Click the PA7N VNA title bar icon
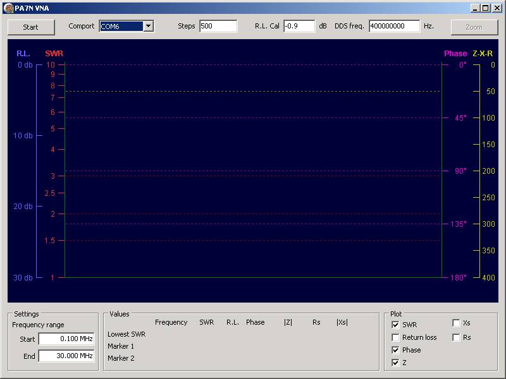Viewport: 506px width, 379px height. (8, 8)
